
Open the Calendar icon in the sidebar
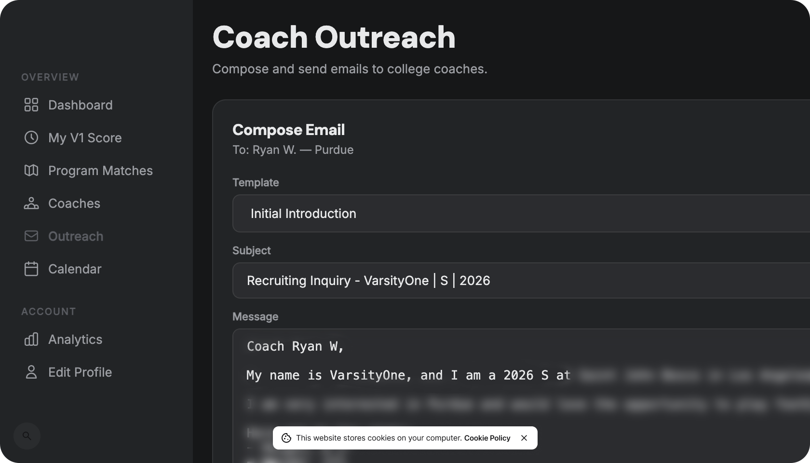(x=31, y=269)
